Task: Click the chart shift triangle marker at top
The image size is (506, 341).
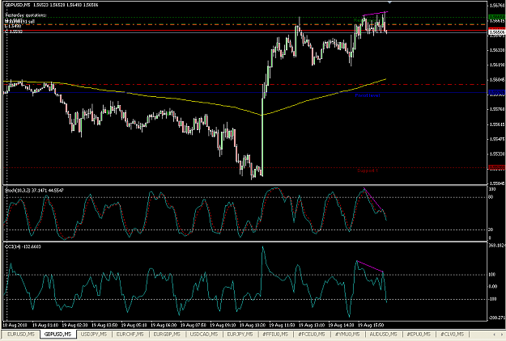Action: tap(389, 2)
